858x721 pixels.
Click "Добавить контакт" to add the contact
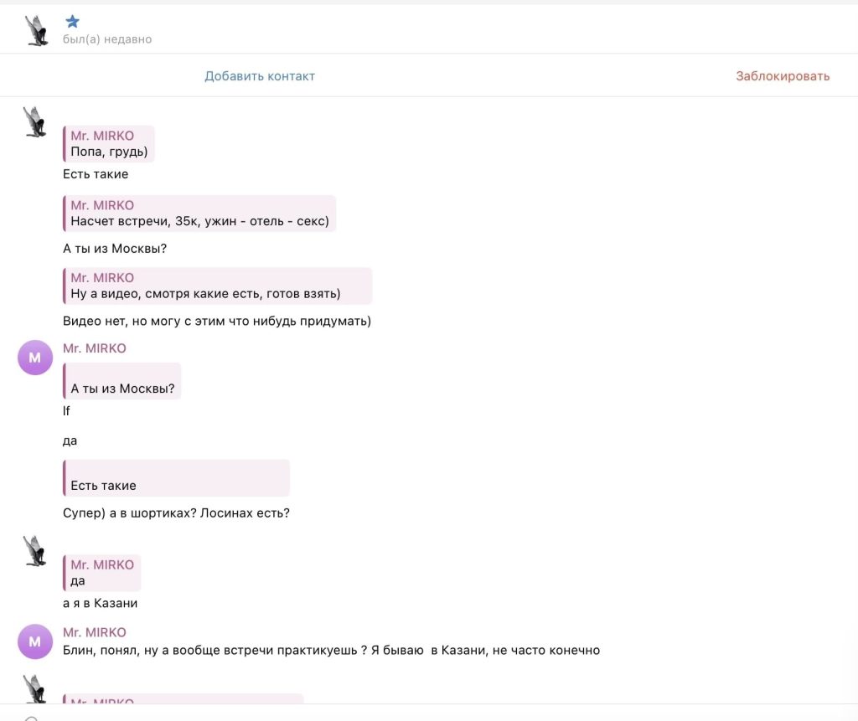[x=260, y=76]
